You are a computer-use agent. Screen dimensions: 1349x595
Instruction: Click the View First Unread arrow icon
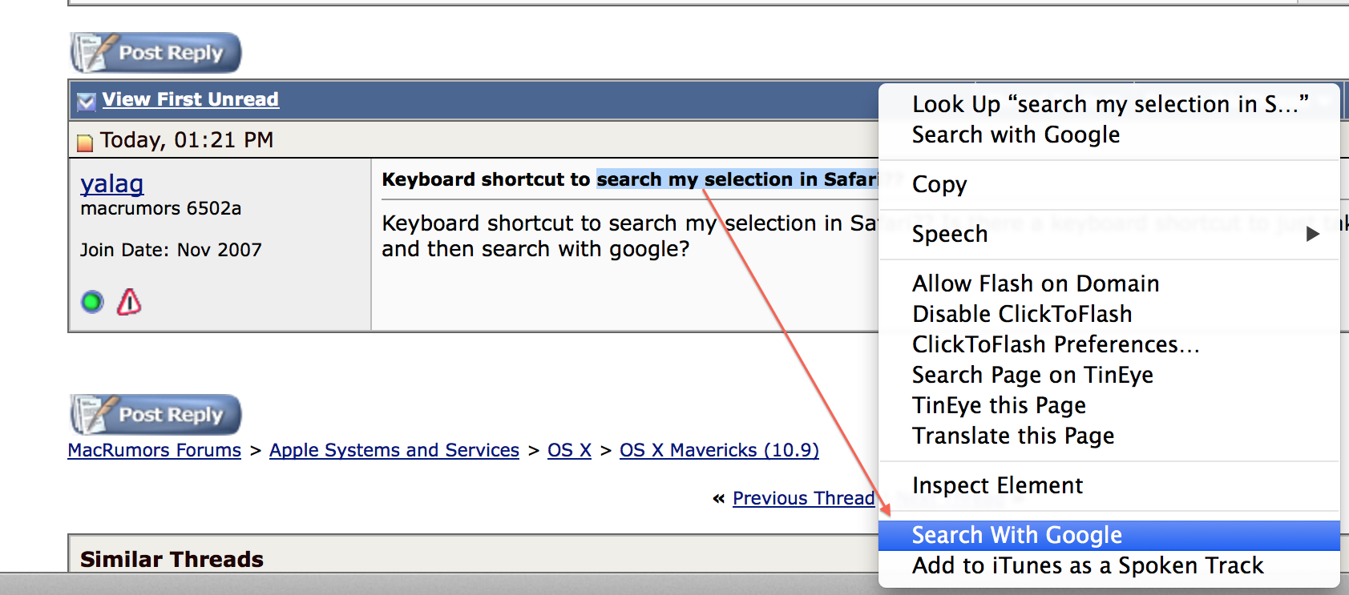86,101
